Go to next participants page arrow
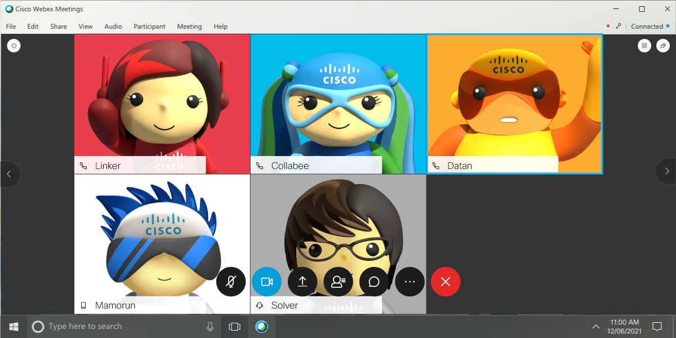 tap(667, 171)
